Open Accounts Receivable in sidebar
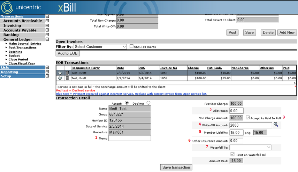This screenshot has width=298, height=172. pos(23,21)
